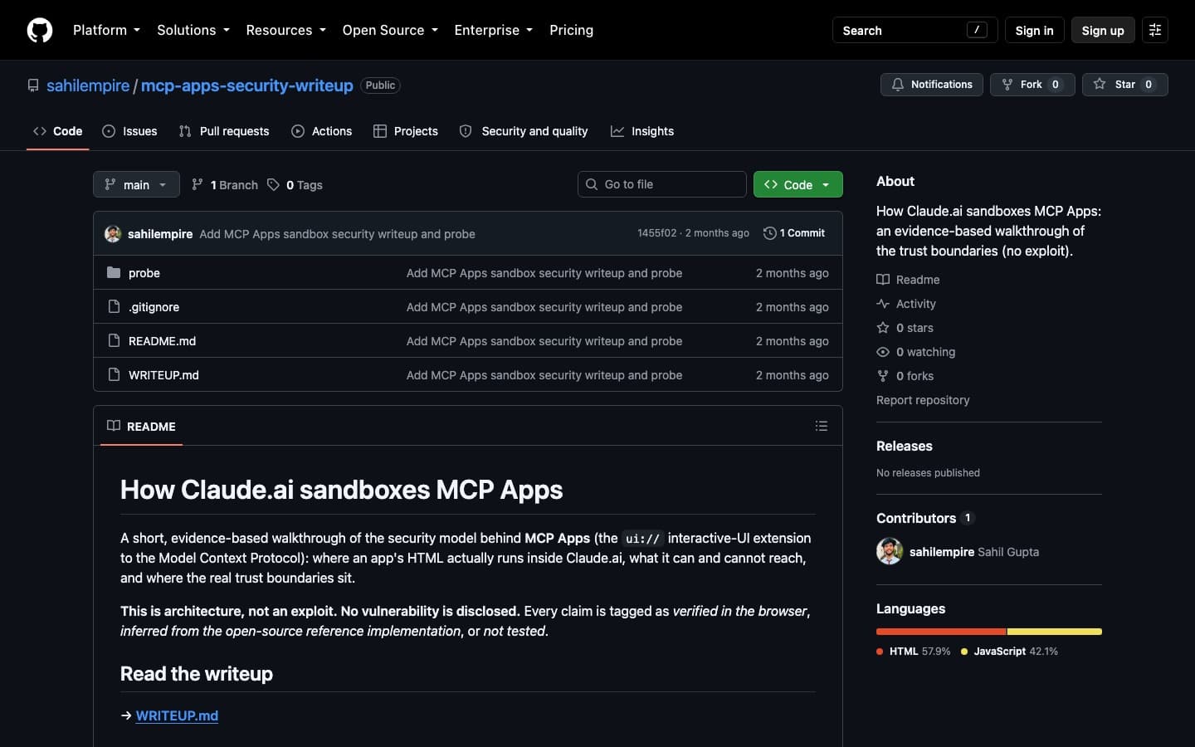The height and width of the screenshot is (747, 1195).
Task: Click sahilempire avatar in commit row
Action: click(113, 234)
